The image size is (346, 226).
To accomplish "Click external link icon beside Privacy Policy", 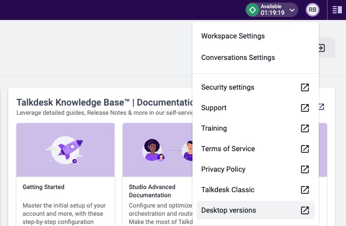I will tap(305, 169).
